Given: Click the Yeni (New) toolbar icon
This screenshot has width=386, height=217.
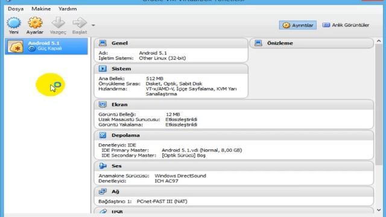Looking at the screenshot, I should 14,23.
